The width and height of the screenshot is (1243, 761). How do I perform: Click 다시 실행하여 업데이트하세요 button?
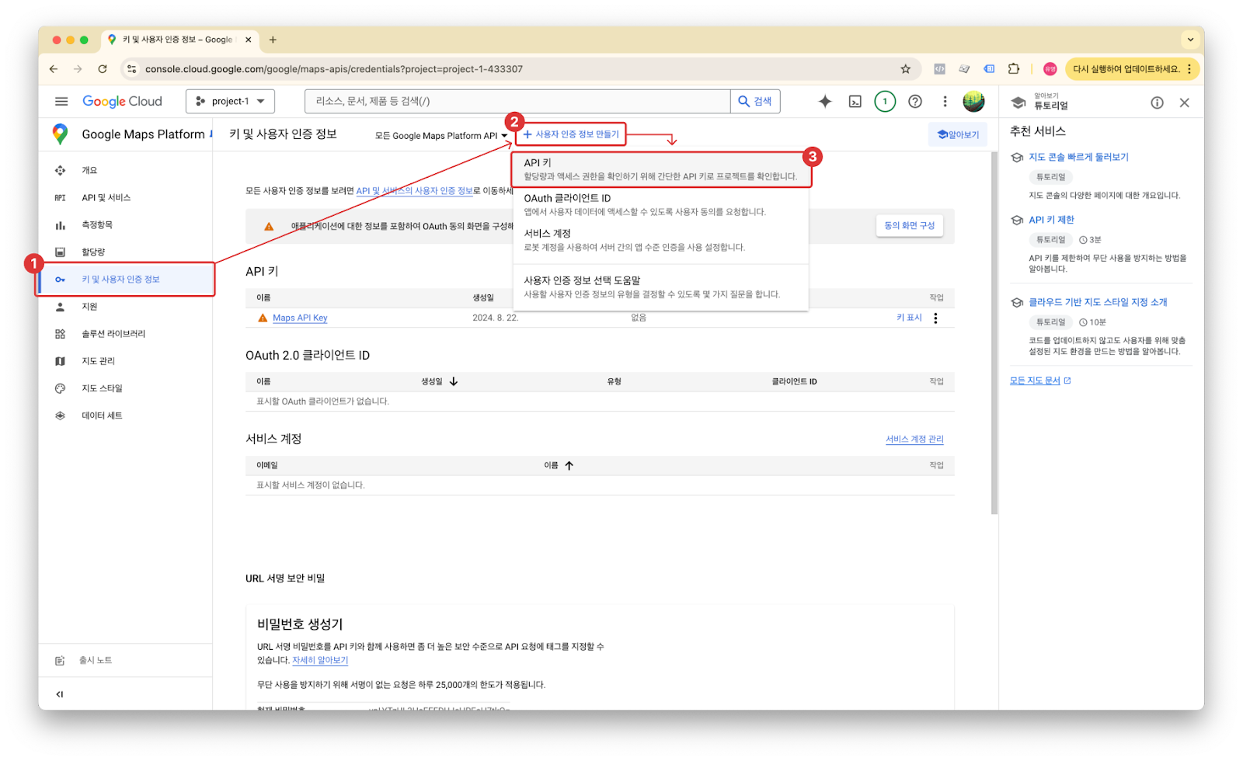[1133, 69]
